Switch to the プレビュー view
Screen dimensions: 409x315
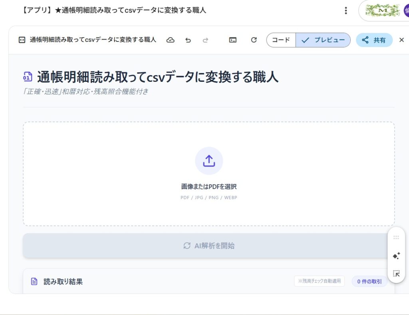pos(323,40)
